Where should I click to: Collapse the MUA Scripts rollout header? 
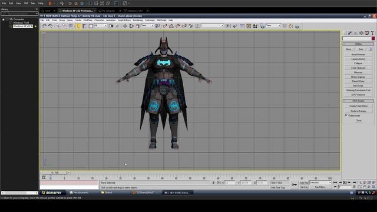358,101
